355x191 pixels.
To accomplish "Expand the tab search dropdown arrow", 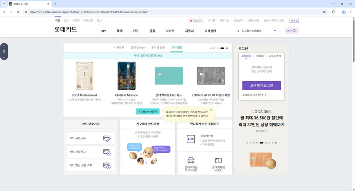I will click(x=4, y=4).
